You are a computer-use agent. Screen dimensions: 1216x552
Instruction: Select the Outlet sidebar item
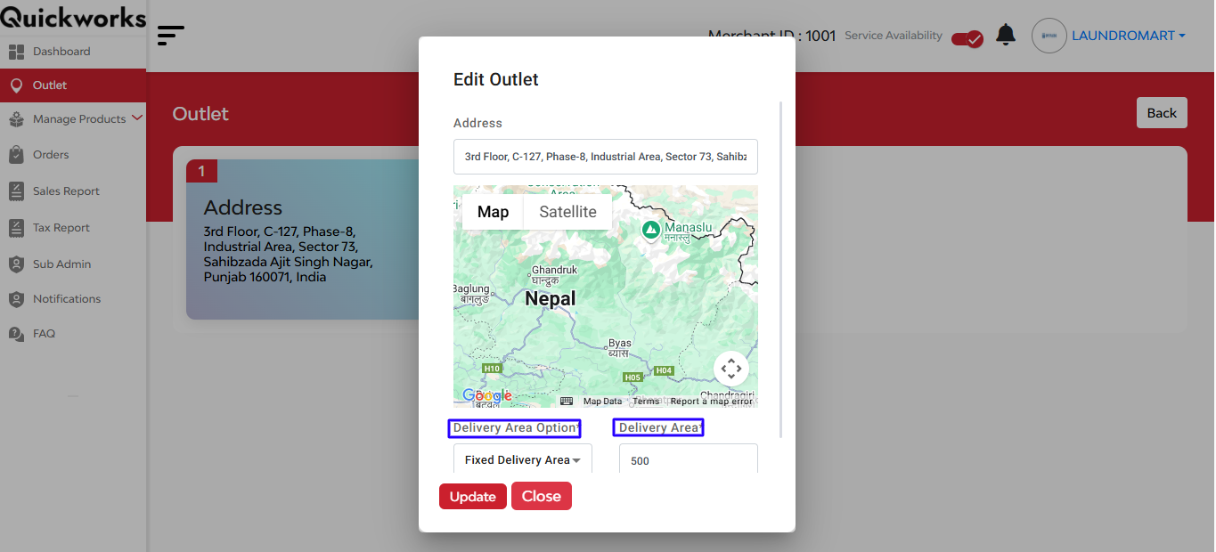coord(73,85)
